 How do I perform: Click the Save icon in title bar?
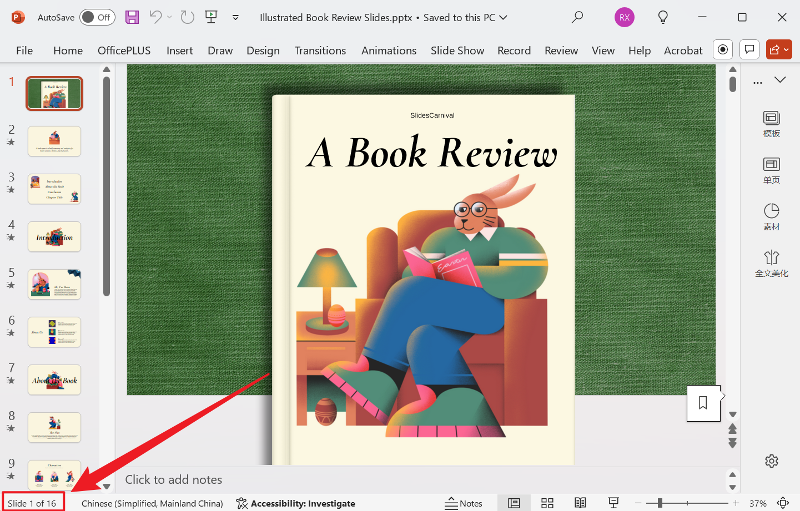(132, 17)
